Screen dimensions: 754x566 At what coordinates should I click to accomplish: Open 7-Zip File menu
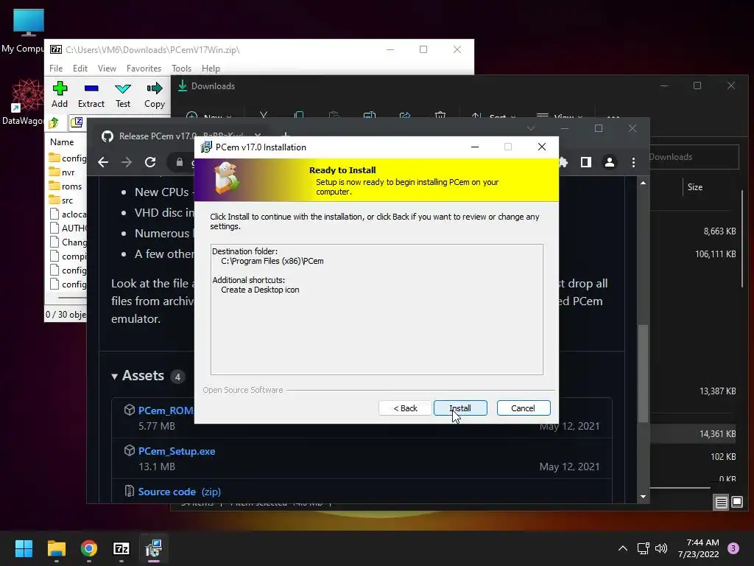click(x=56, y=69)
